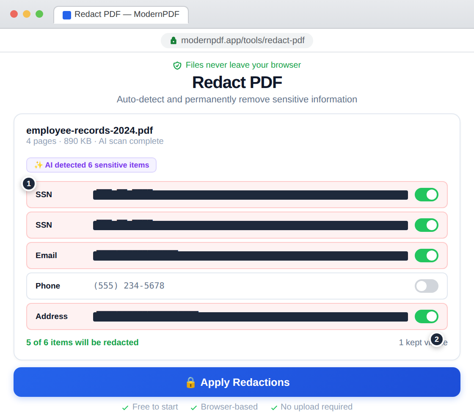Screen dimensions: 474x418
Task: Click the ModernPDF favicon in the browser tab
Action: coord(66,15)
